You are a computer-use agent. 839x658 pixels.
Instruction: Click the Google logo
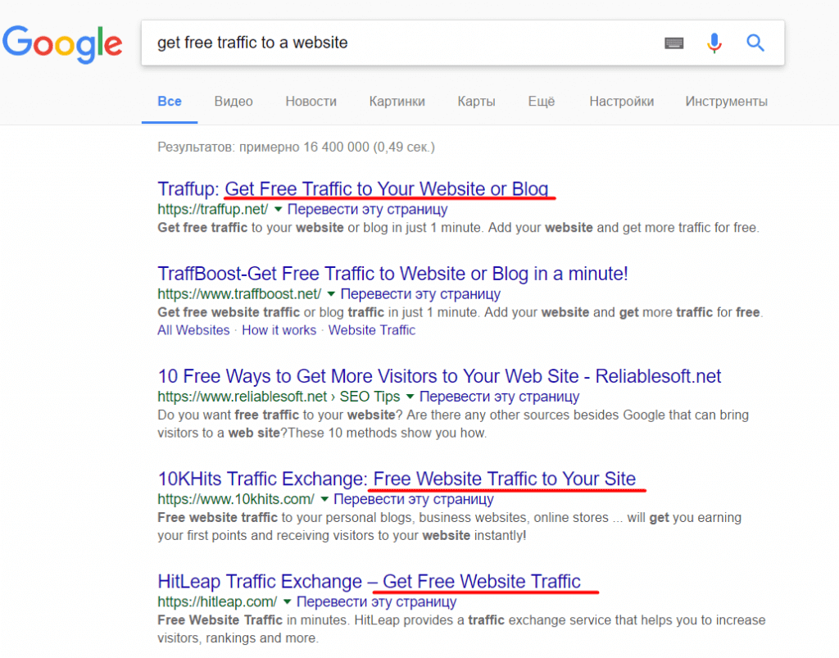tap(62, 44)
